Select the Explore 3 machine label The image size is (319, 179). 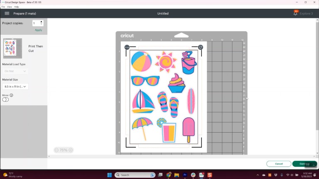[306, 14]
